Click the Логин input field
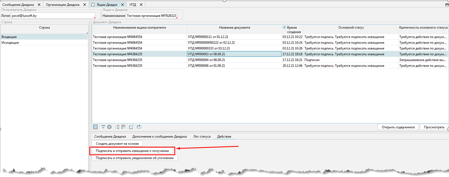The height and width of the screenshot is (177, 449). [53, 16]
